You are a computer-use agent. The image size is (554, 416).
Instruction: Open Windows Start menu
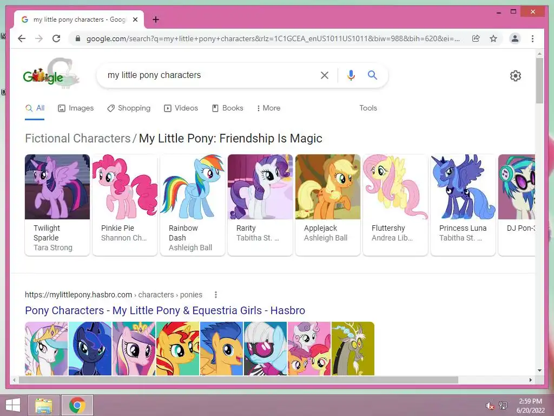tap(13, 405)
